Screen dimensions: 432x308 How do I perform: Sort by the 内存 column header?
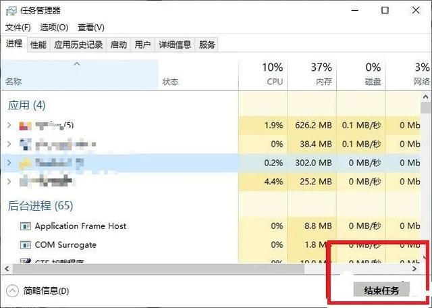coord(312,75)
